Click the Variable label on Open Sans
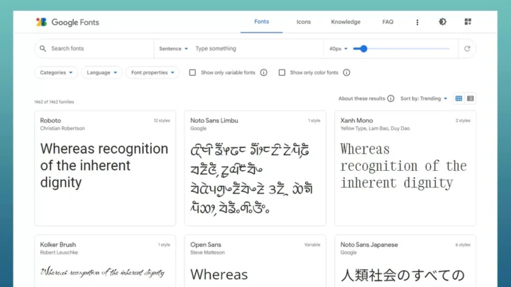 tap(312, 244)
